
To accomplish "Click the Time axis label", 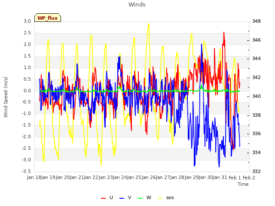I will (243, 184).
